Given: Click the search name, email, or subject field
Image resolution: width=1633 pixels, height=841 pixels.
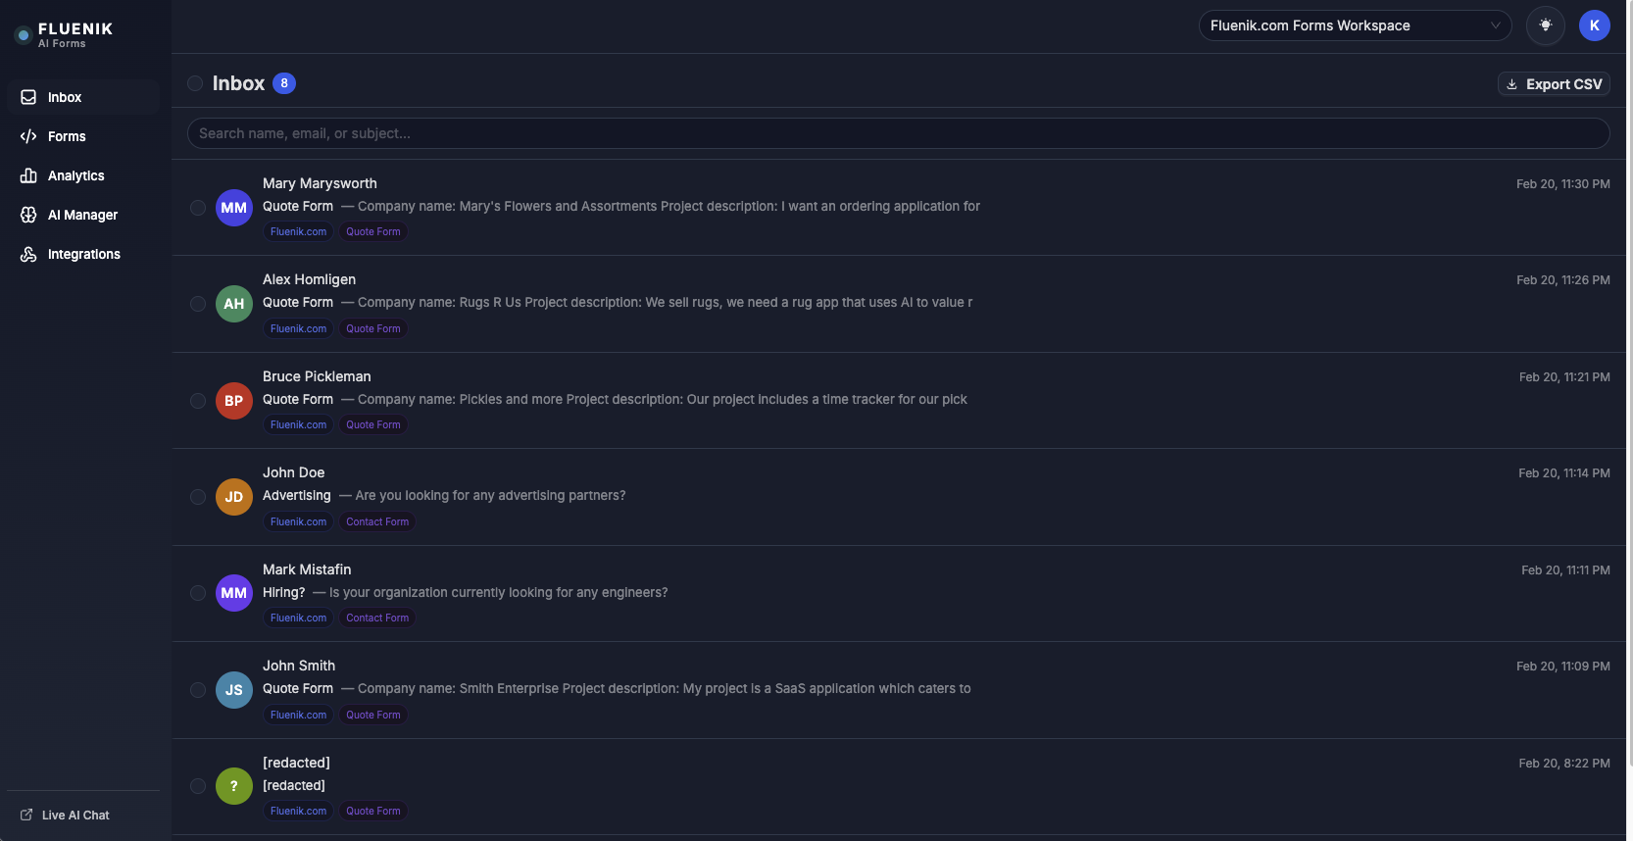Looking at the screenshot, I should tap(898, 133).
